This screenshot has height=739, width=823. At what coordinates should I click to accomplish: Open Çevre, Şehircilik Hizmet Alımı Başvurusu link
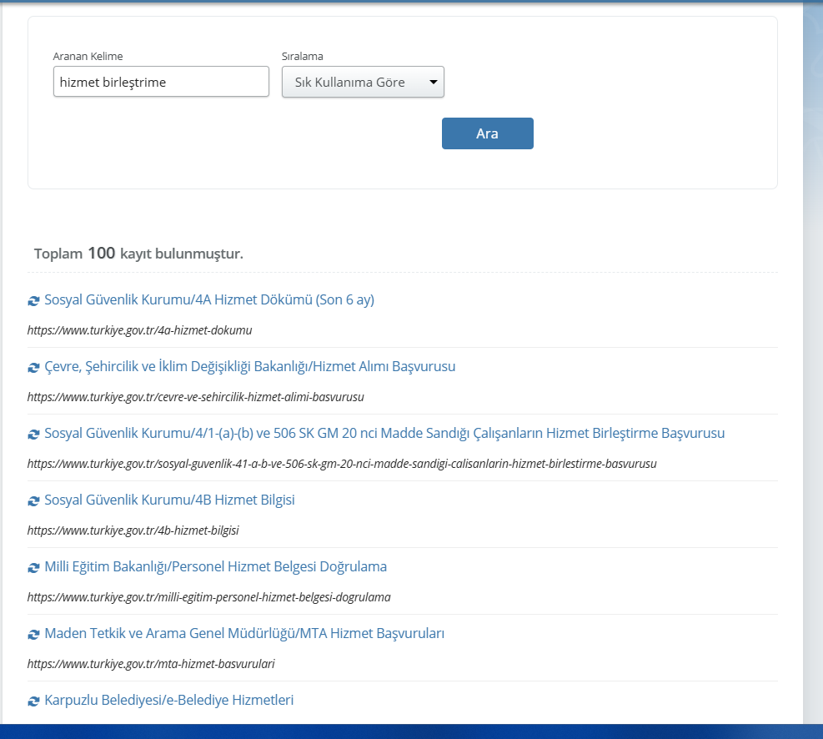(x=249, y=367)
